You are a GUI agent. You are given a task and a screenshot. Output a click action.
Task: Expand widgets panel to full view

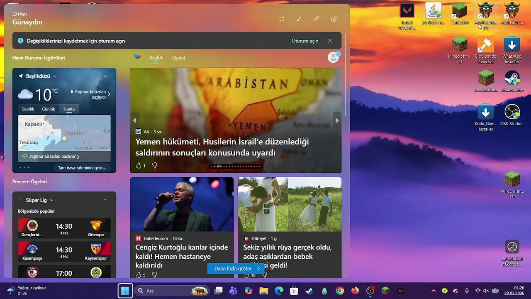tap(299, 19)
